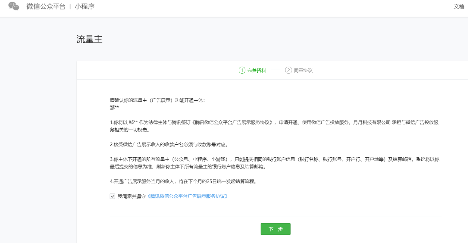Click the bold subject name 邹**
This screenshot has width=468, height=243.
tap(114, 107)
